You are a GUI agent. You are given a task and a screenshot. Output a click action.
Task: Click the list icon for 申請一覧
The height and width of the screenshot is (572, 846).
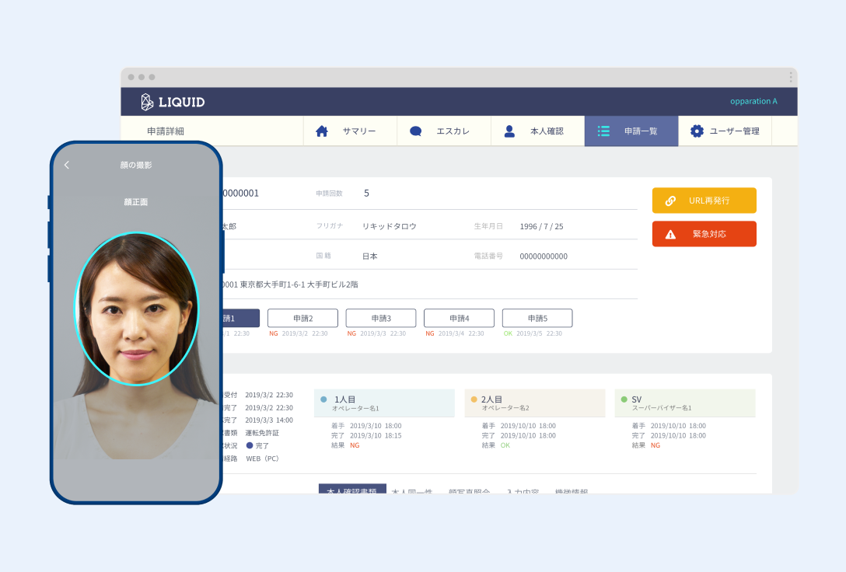[x=603, y=131]
